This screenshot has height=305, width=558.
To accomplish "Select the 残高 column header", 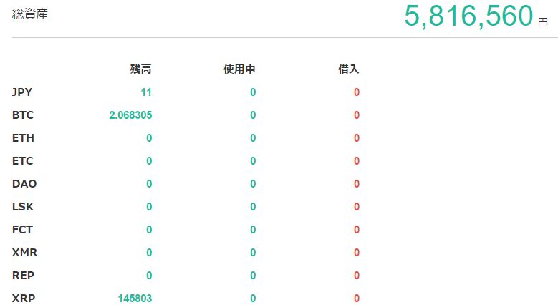I will pos(140,69).
